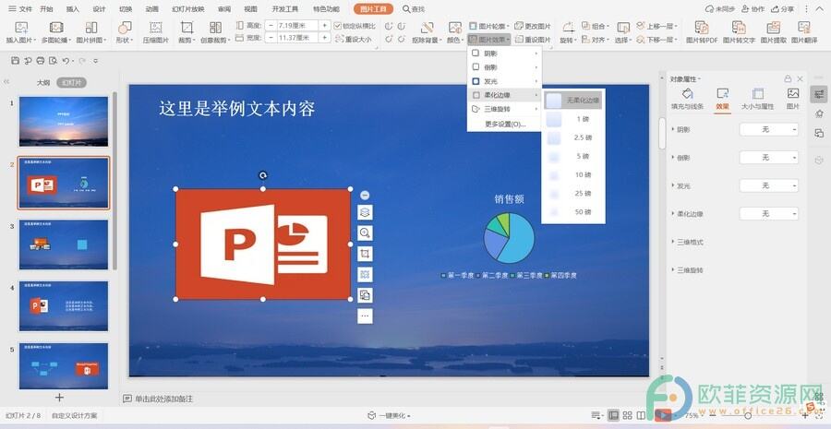Click the 高度 height input field
831x429 pixels.
pyautogui.click(x=297, y=26)
